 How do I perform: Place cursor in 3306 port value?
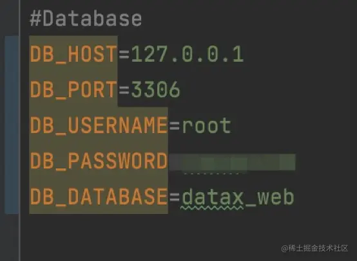[x=155, y=89]
